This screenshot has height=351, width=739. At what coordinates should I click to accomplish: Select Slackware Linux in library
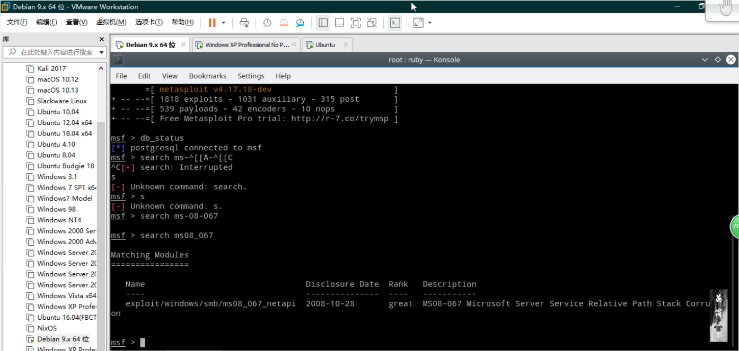click(x=62, y=101)
